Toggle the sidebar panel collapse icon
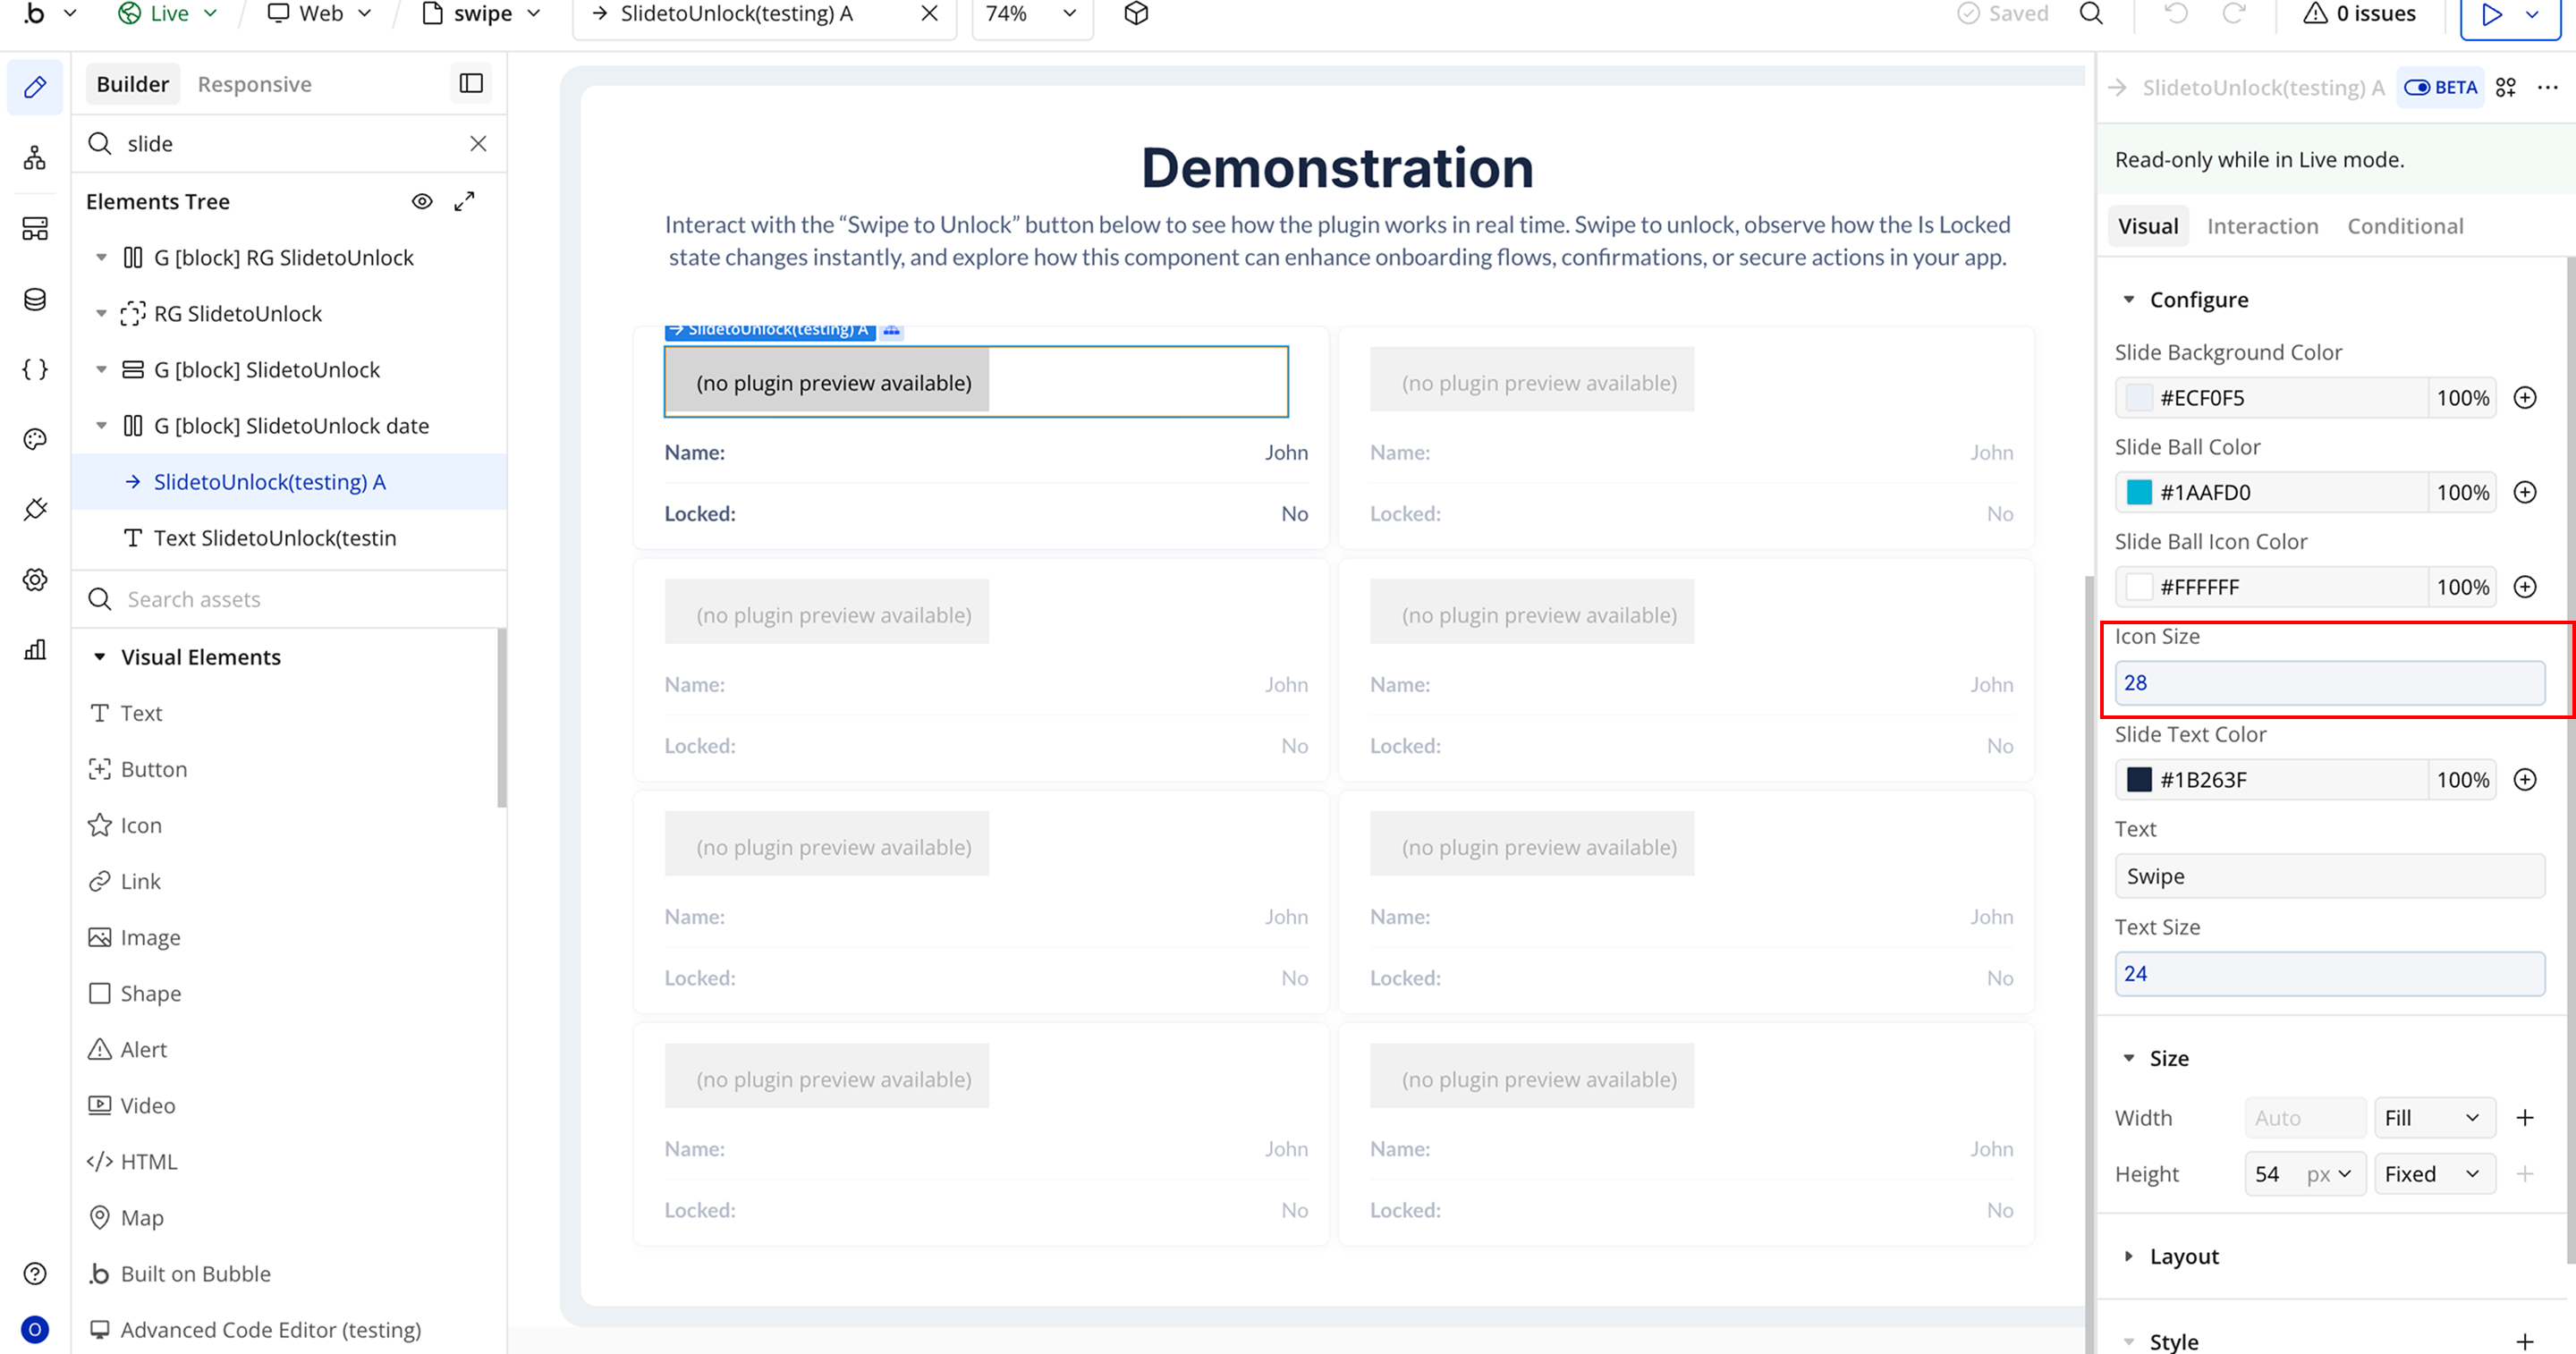2576x1354 pixels. (x=471, y=84)
